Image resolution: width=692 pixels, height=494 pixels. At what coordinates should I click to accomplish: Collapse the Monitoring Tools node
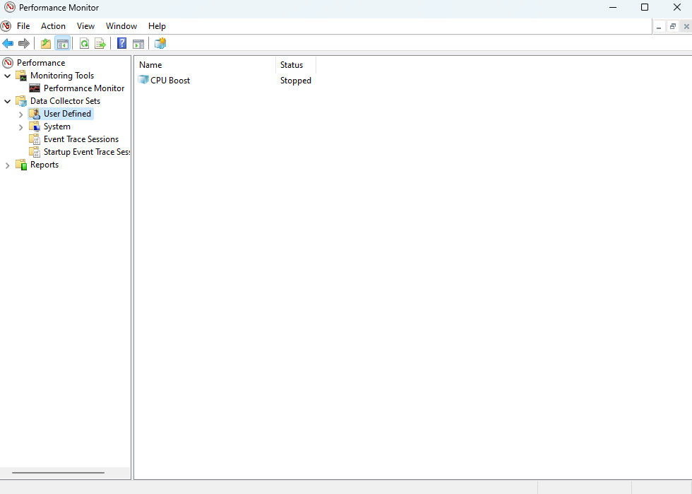coord(8,76)
